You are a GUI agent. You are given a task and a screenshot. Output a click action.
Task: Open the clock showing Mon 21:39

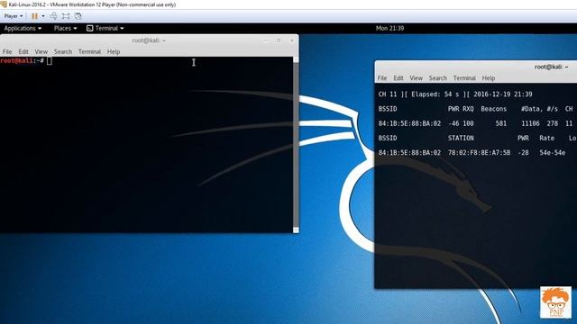pos(389,28)
